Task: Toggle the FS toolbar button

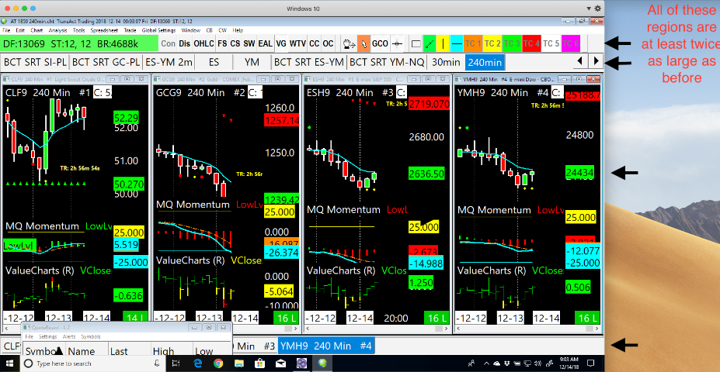Action: (x=222, y=44)
